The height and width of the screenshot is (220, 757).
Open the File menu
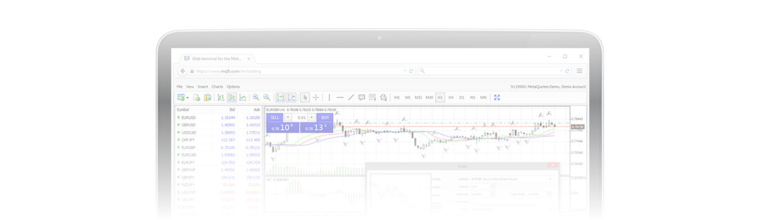(x=180, y=86)
